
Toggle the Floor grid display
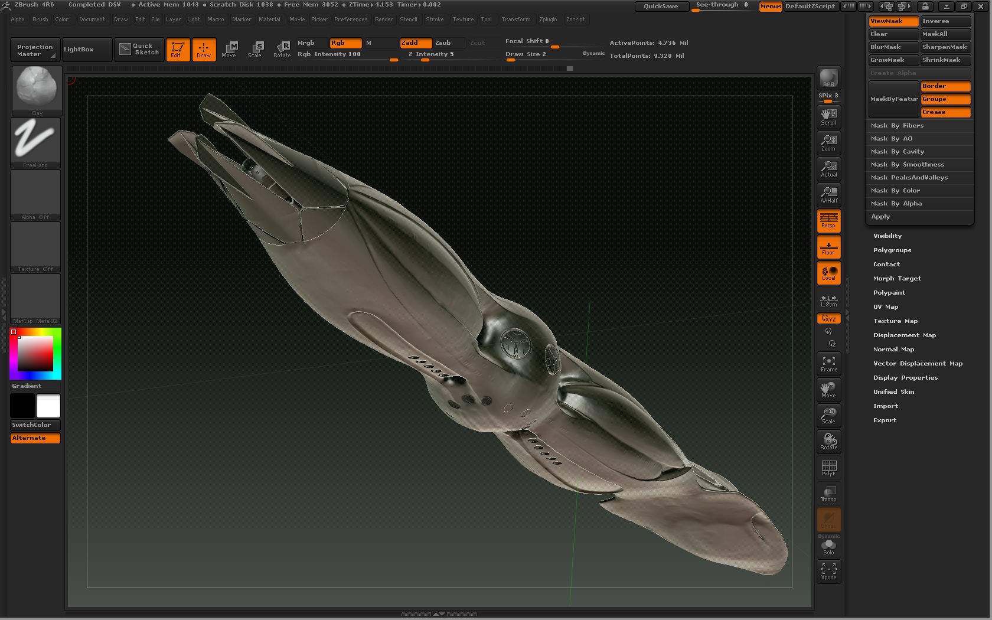tap(828, 247)
